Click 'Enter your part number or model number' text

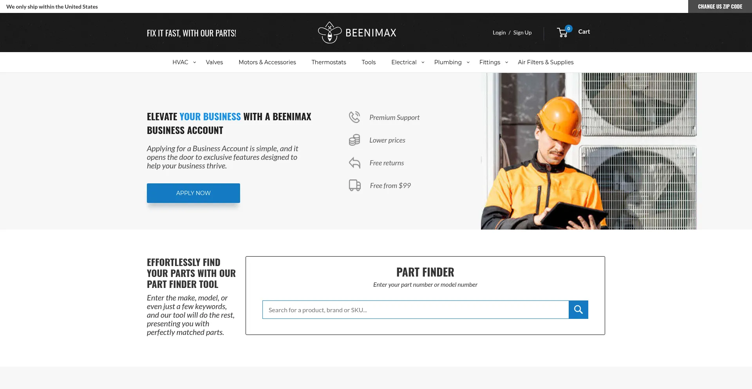tap(425, 285)
